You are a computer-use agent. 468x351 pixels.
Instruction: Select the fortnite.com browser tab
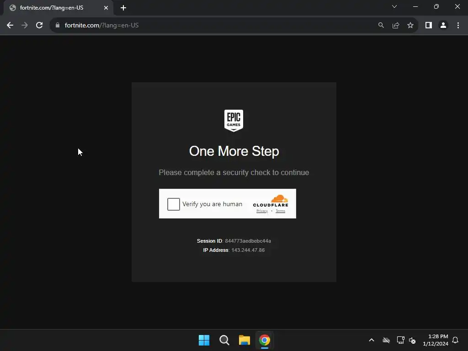coord(58,8)
